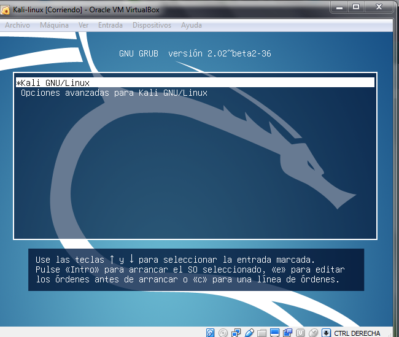Click the optical disk status icon
The height and width of the screenshot is (337, 399).
pyautogui.click(x=223, y=332)
